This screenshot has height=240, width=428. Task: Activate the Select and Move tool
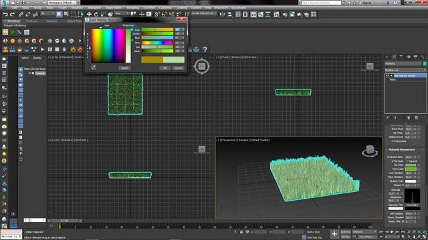pyautogui.click(x=89, y=14)
